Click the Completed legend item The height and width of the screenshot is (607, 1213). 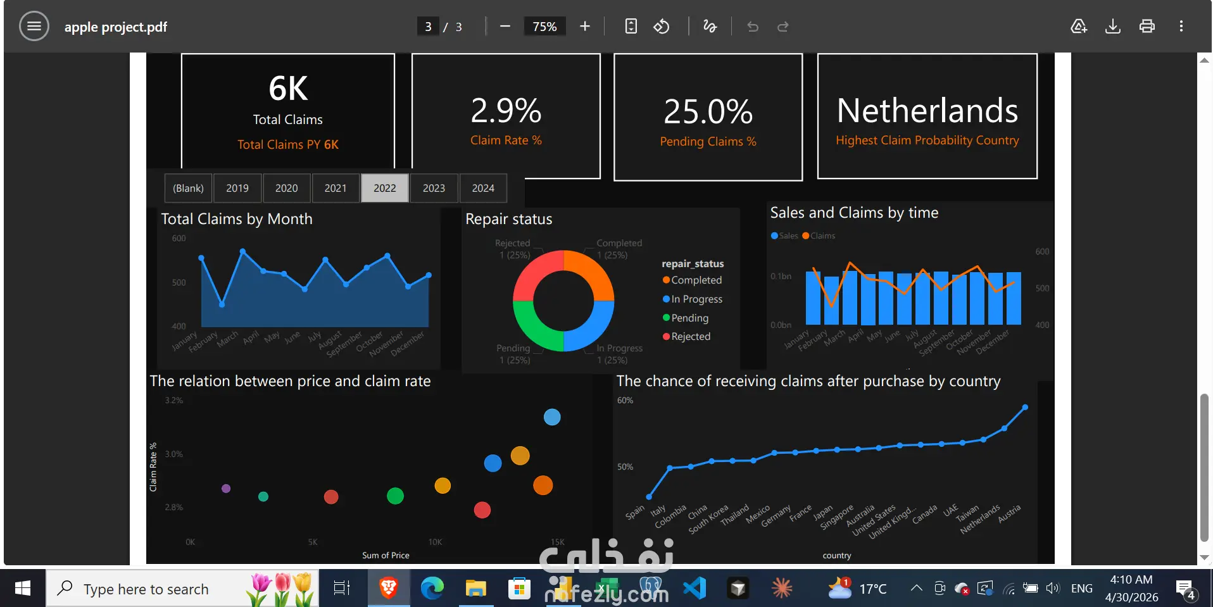(692, 280)
